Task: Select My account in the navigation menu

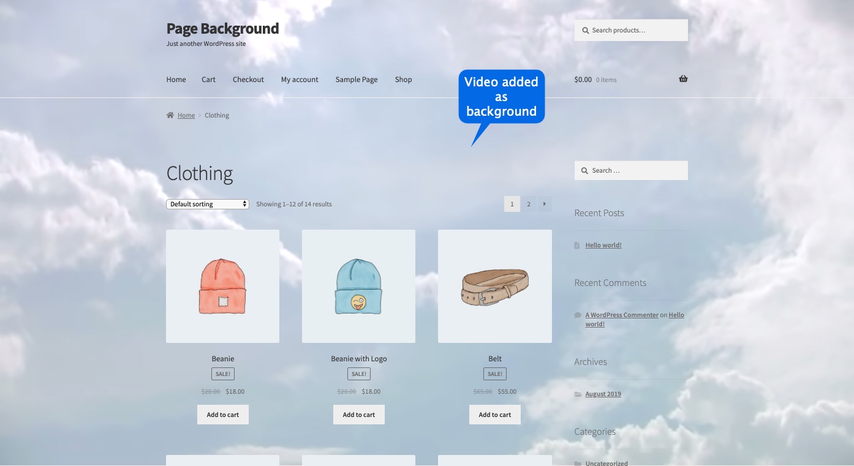Action: pyautogui.click(x=300, y=79)
